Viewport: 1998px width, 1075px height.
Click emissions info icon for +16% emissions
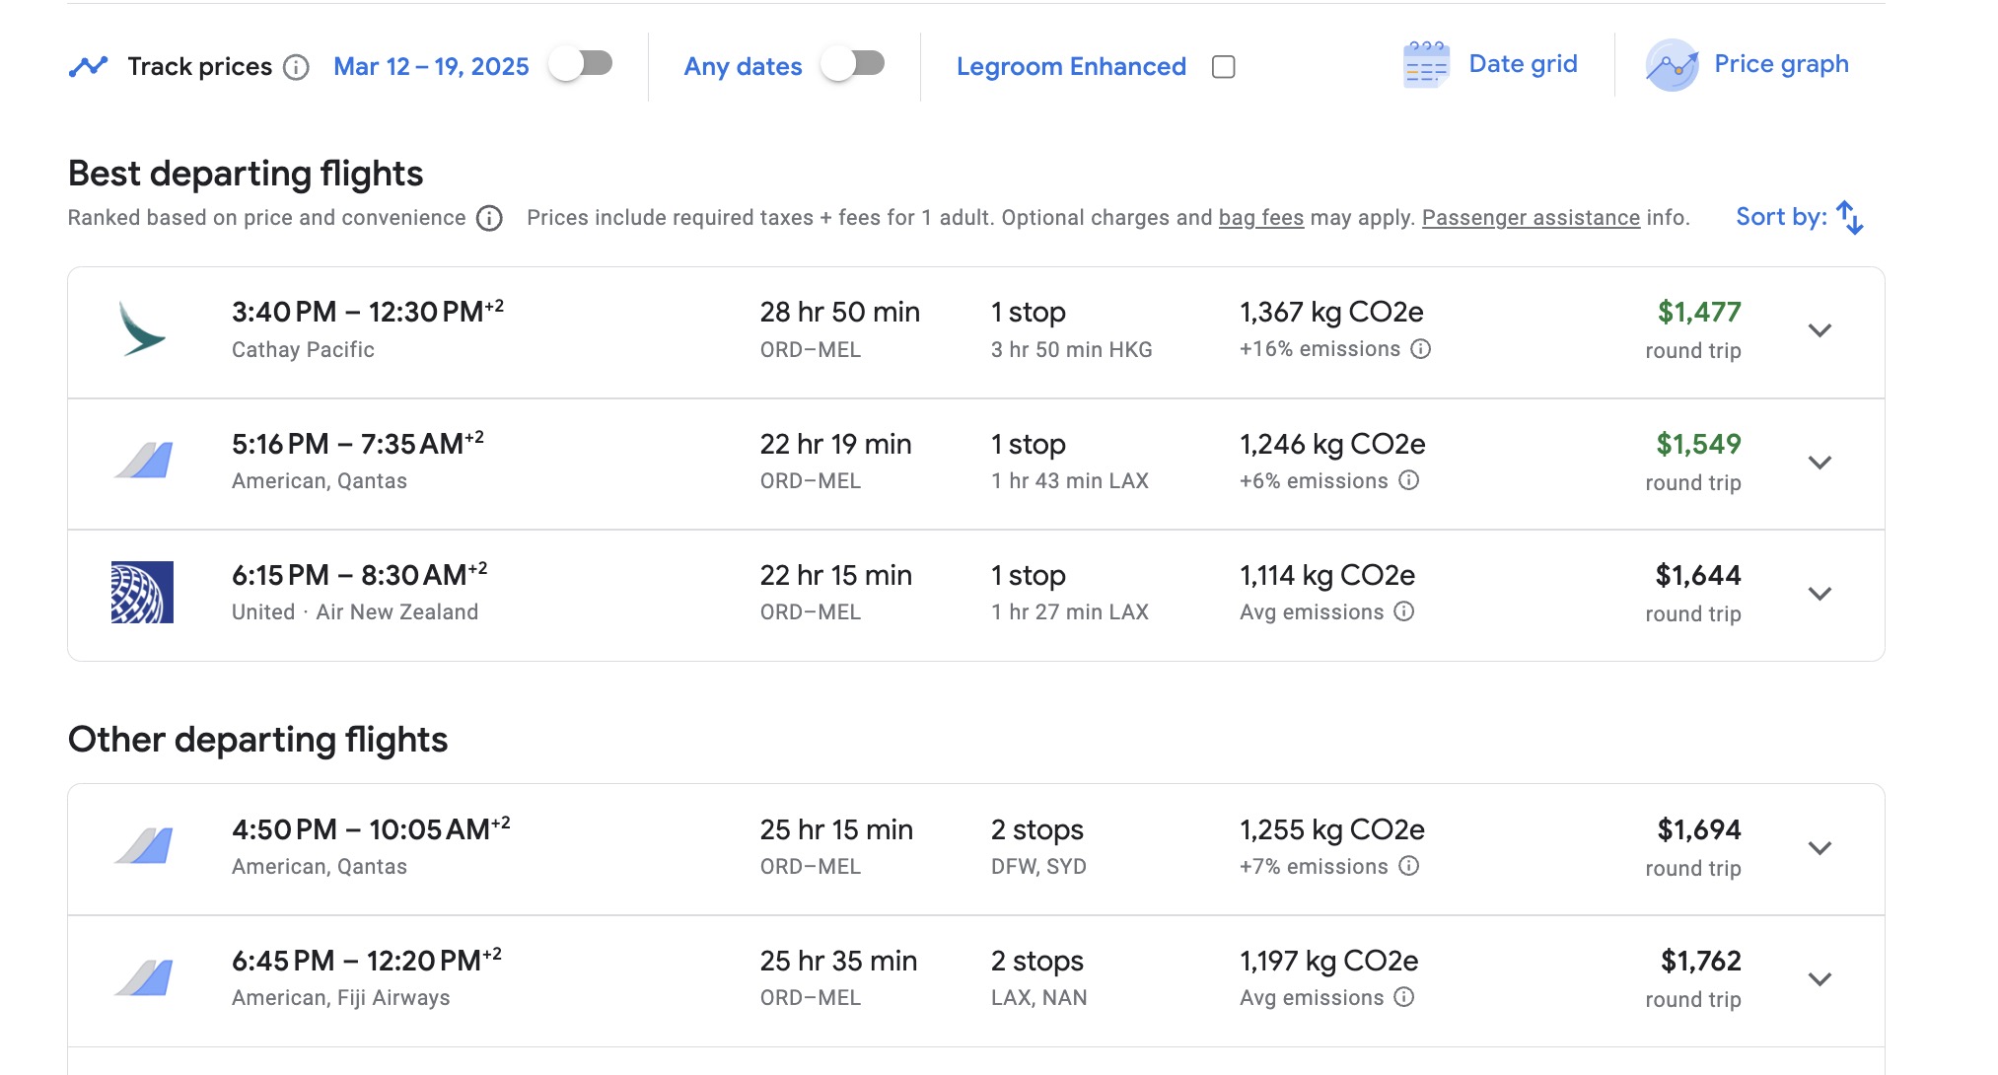tap(1420, 349)
